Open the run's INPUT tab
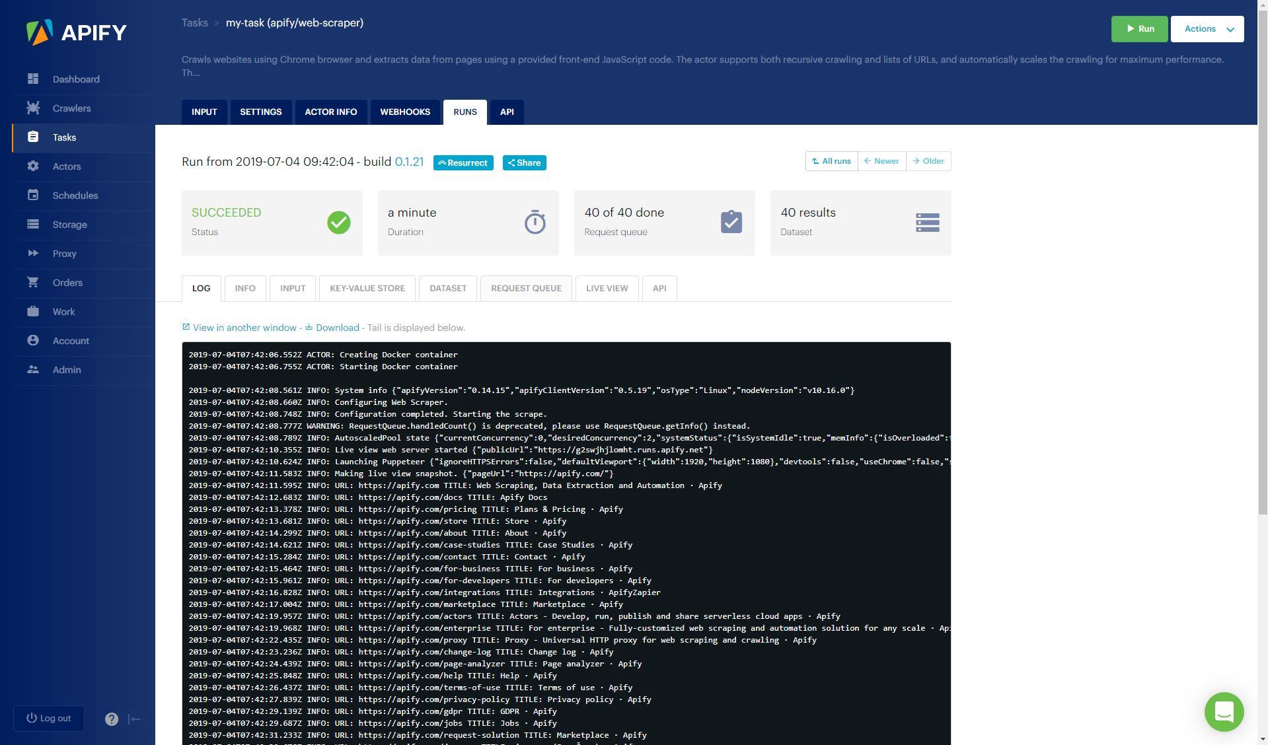Screen dimensions: 1268x745 [x=293, y=289]
